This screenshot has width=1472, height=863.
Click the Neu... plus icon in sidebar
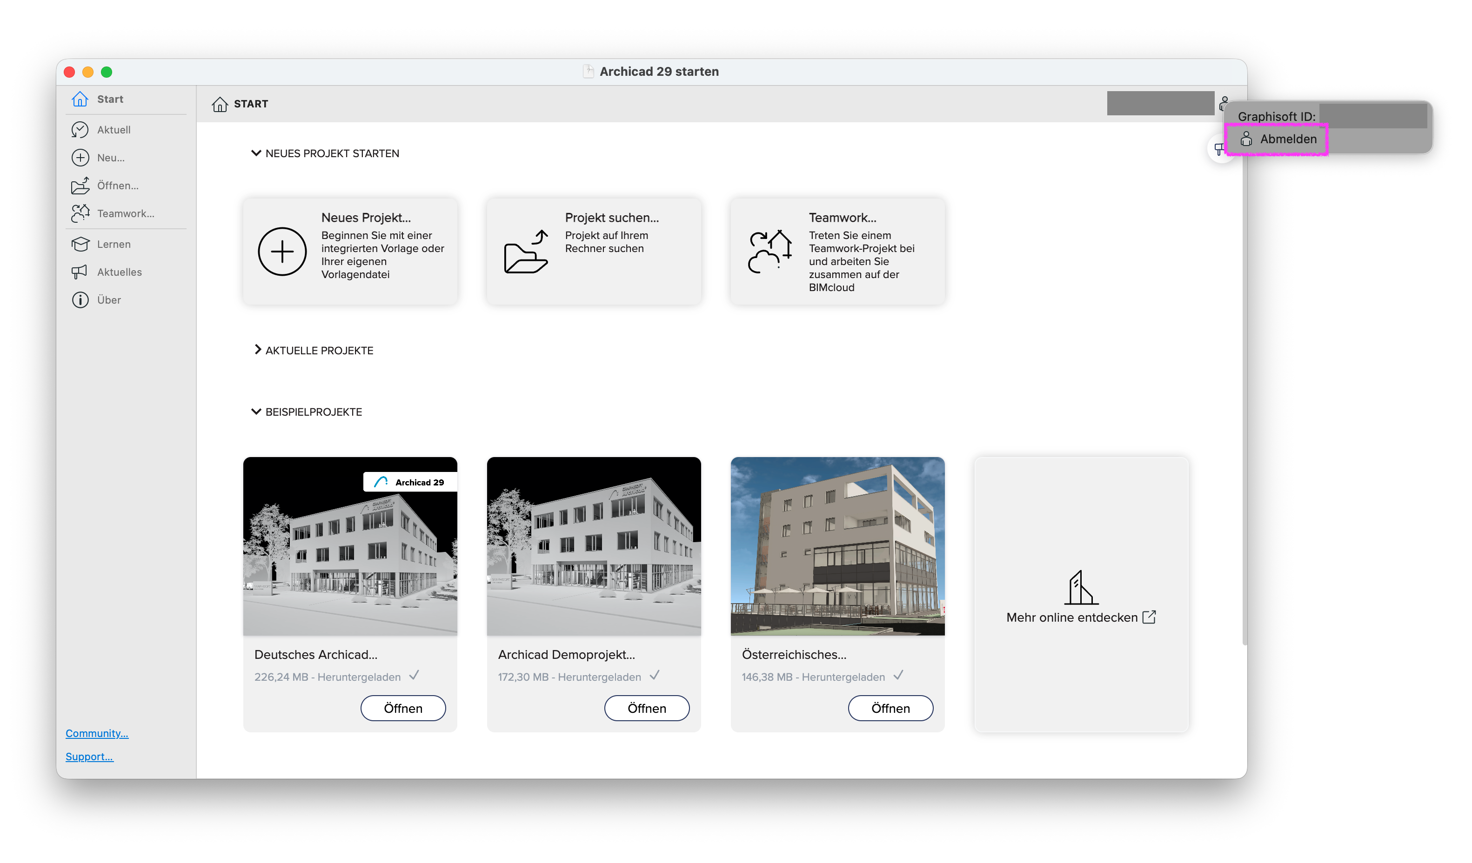(80, 158)
